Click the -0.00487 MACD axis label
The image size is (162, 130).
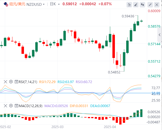click(153, 122)
